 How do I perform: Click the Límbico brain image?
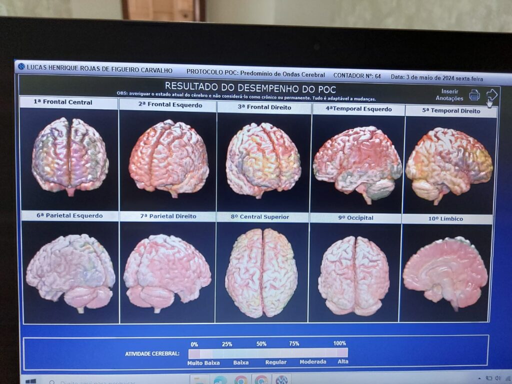coord(444,271)
